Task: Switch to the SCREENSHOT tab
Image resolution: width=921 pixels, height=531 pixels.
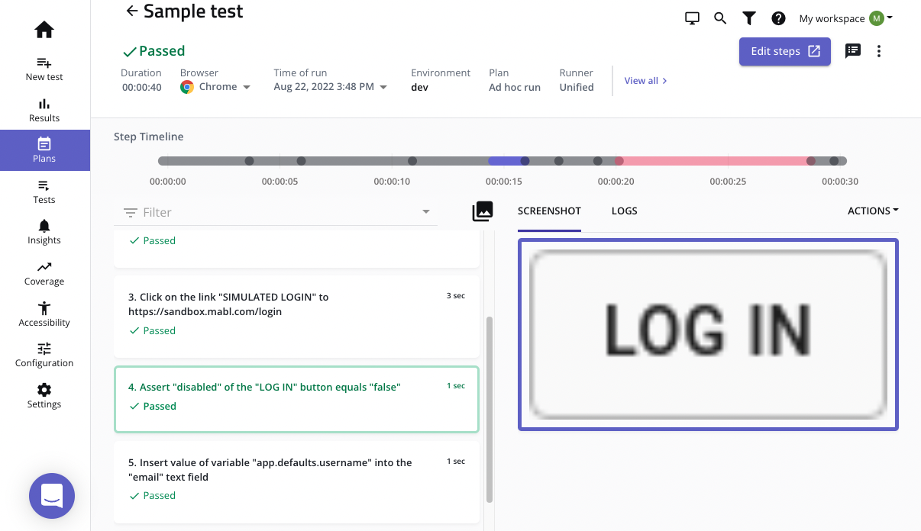Action: pos(549,211)
